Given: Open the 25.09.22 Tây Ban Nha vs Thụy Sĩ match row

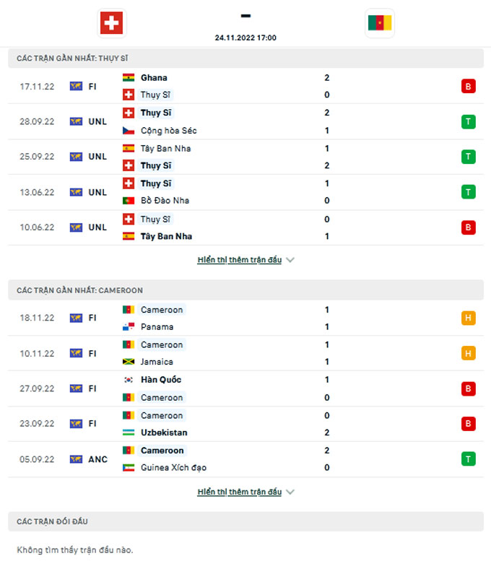Looking at the screenshot, I should (x=245, y=157).
